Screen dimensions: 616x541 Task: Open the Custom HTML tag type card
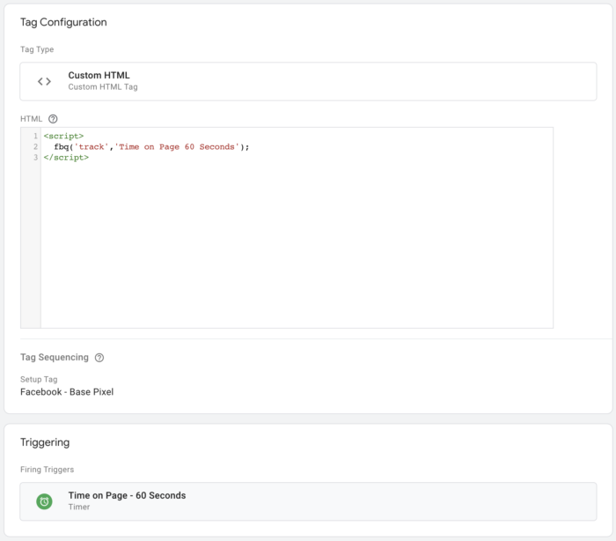308,81
